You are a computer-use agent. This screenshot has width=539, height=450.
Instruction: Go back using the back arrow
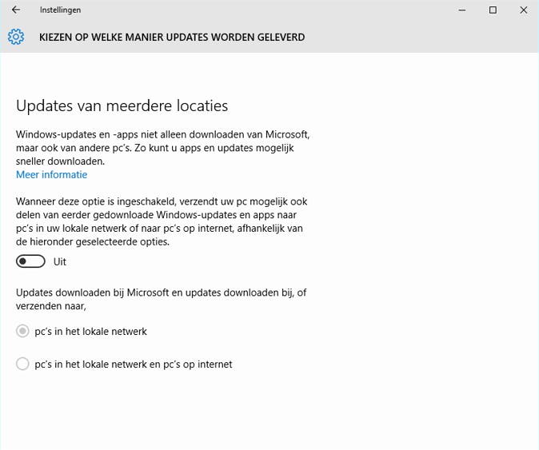pyautogui.click(x=16, y=10)
